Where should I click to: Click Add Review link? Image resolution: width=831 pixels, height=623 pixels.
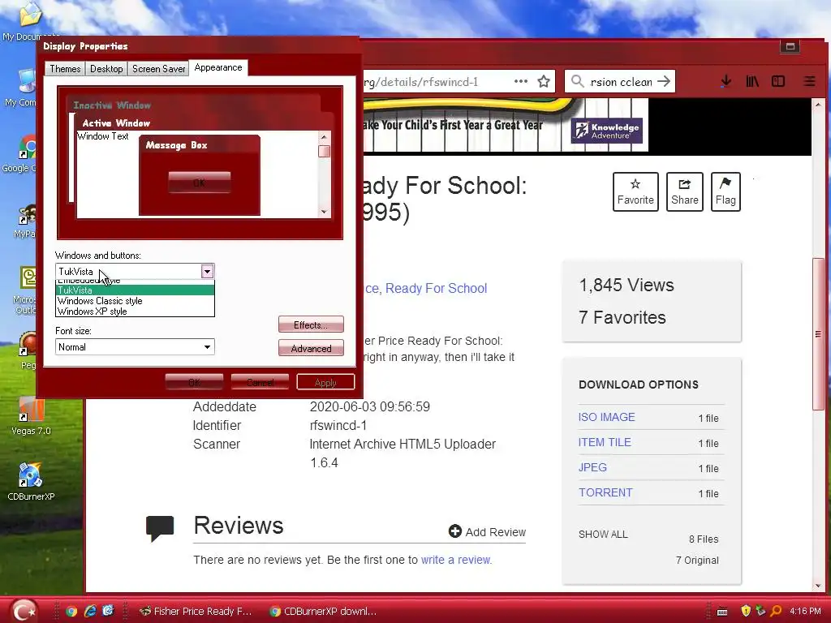click(487, 531)
